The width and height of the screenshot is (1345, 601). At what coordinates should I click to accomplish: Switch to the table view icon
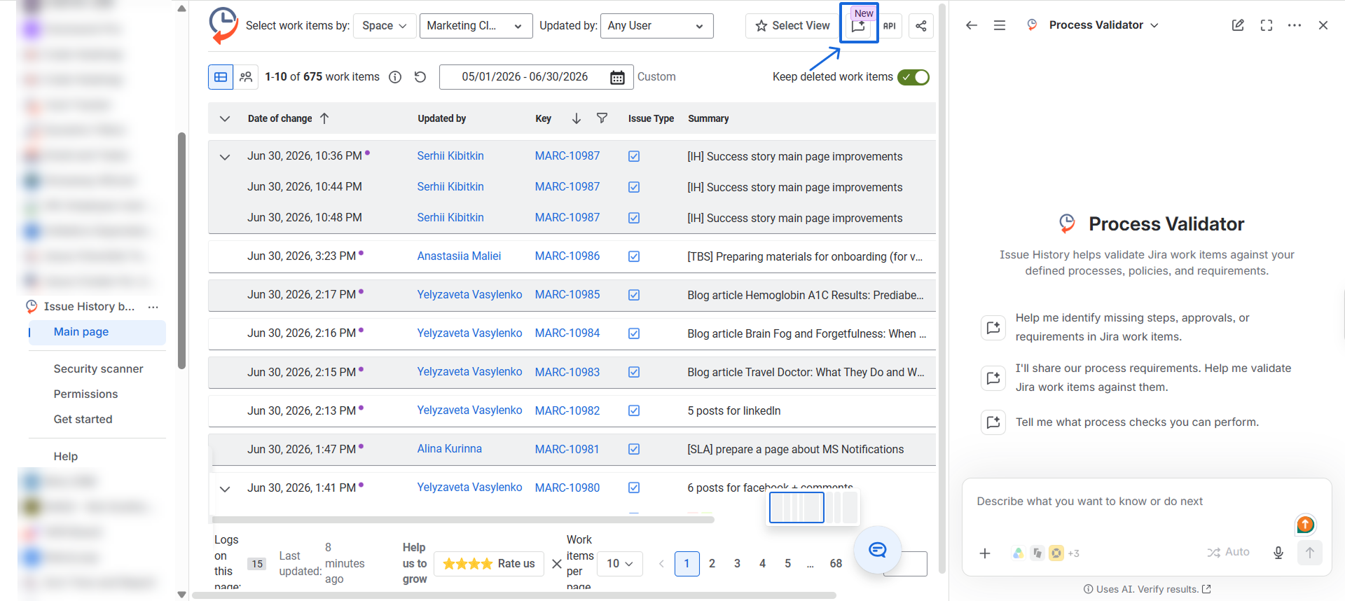(221, 77)
